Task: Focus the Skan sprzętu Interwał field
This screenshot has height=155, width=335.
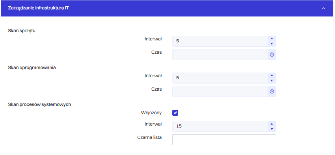Action: [x=220, y=41]
